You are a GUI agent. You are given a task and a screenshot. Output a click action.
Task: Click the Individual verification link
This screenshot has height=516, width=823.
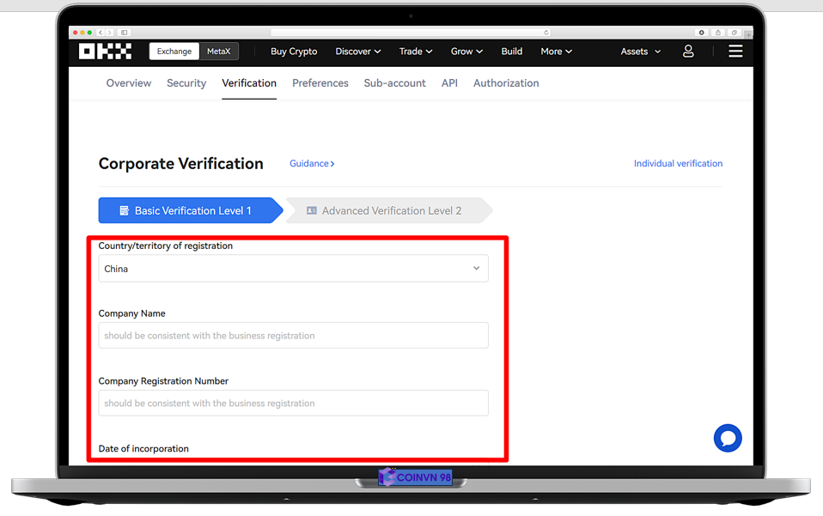tap(678, 163)
